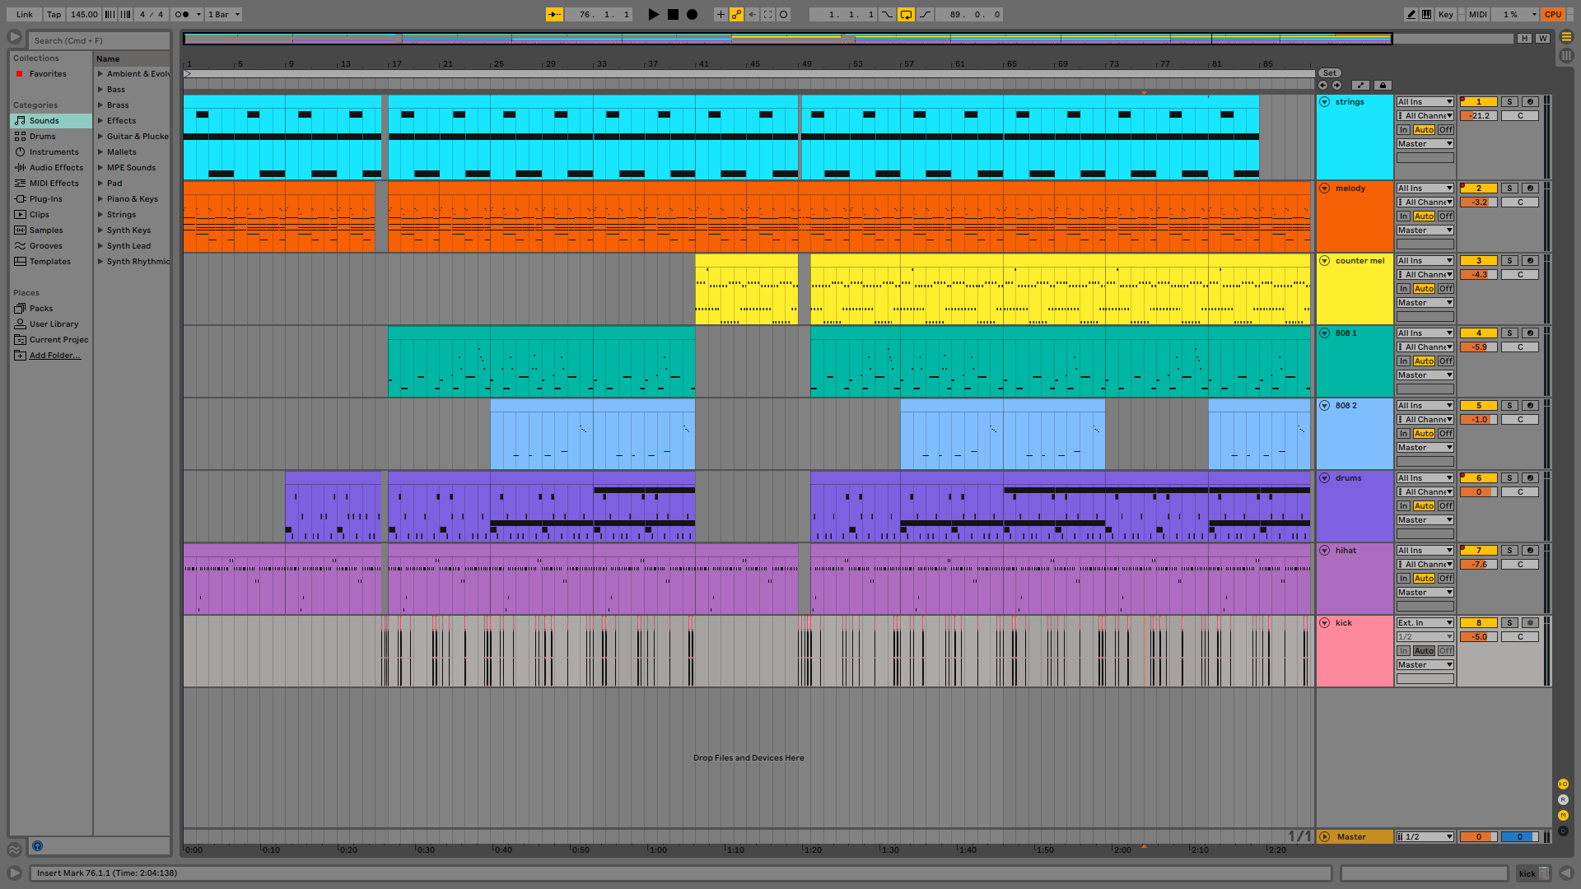Image resolution: width=1581 pixels, height=889 pixels.
Task: Set drums track monitor to Off
Action: tap(1446, 506)
